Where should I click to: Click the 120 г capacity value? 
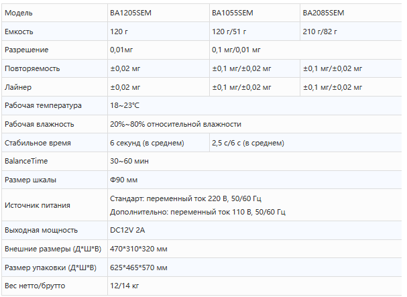(119, 32)
